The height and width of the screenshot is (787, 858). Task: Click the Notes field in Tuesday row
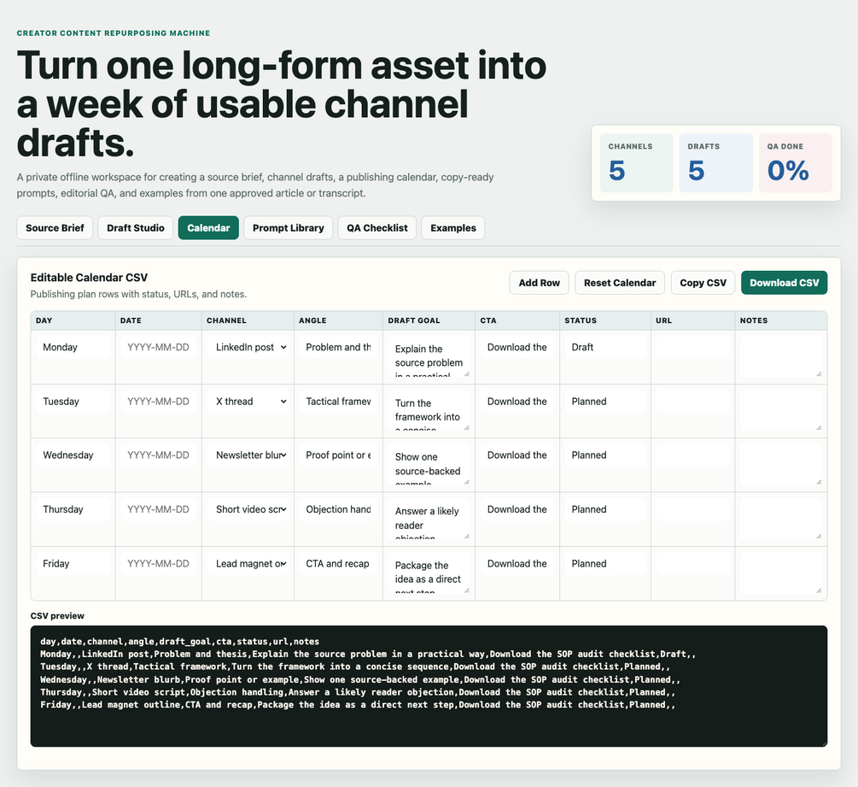coord(781,411)
